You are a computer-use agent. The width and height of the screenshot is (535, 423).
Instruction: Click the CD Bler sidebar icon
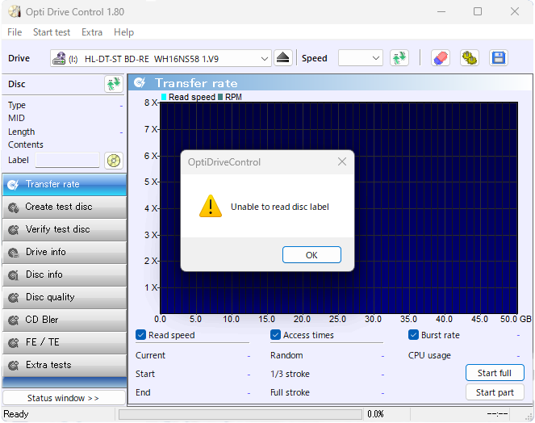14,320
